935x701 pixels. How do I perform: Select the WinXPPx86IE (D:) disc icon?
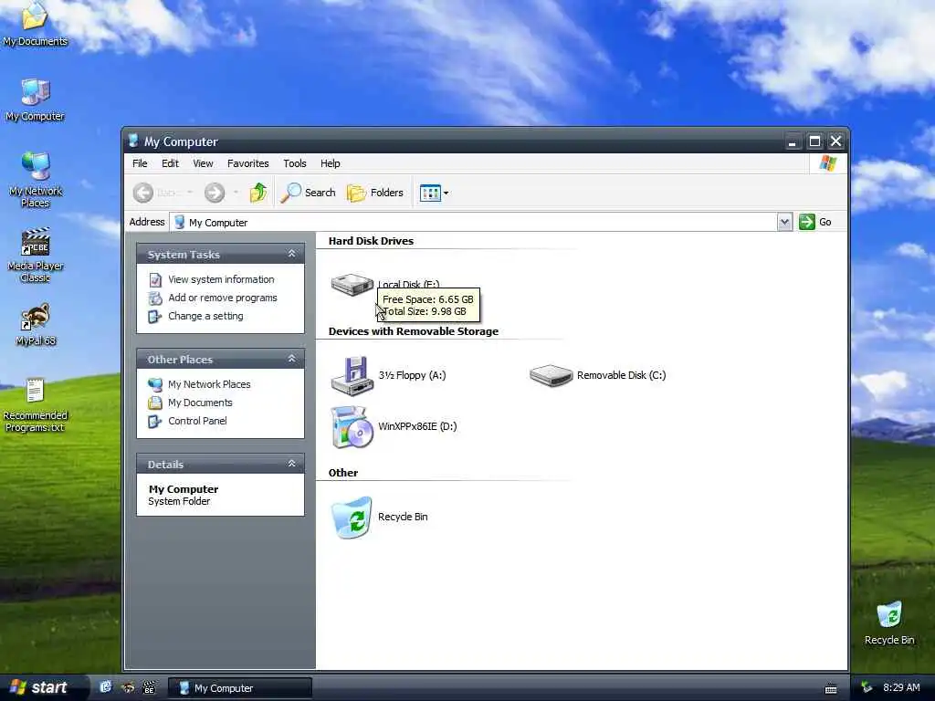click(x=352, y=427)
